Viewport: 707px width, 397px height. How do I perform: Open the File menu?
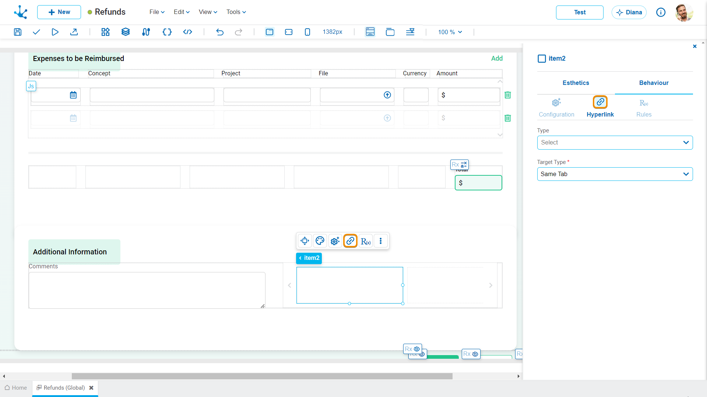pos(157,12)
